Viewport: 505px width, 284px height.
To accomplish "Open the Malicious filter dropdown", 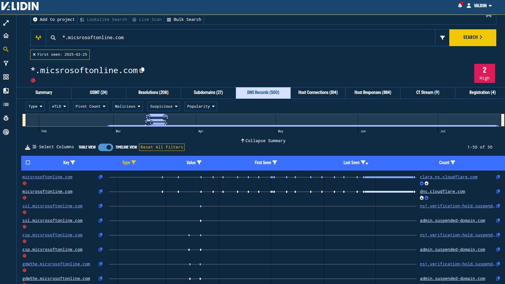I will click(x=128, y=106).
